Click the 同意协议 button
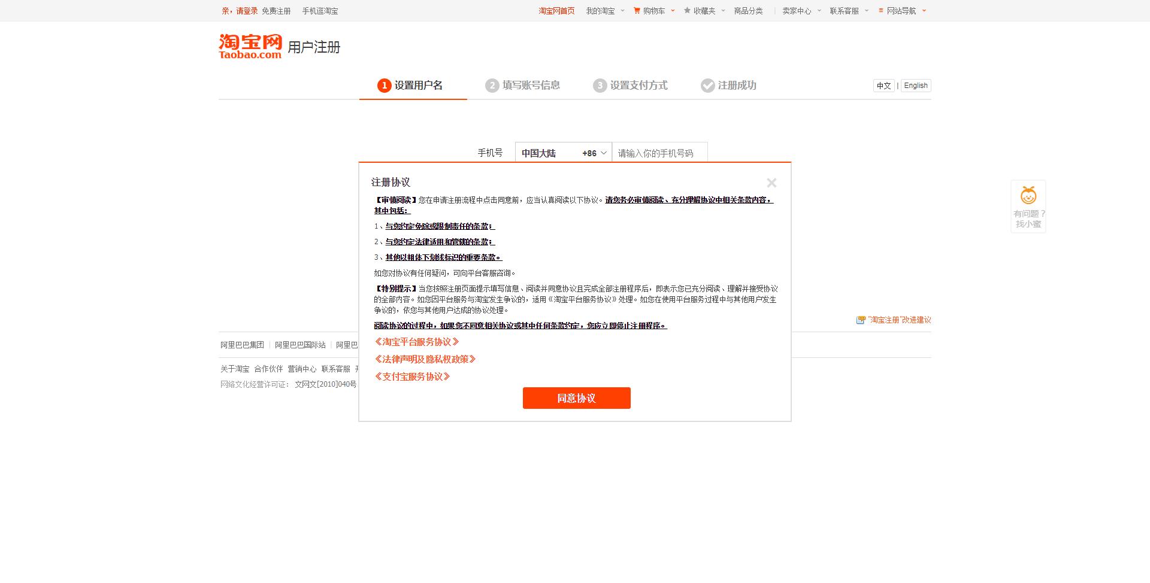The image size is (1150, 583). pyautogui.click(x=576, y=397)
